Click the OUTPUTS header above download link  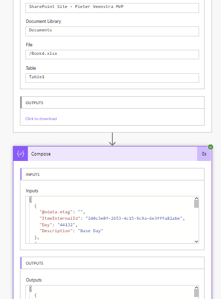point(112,103)
